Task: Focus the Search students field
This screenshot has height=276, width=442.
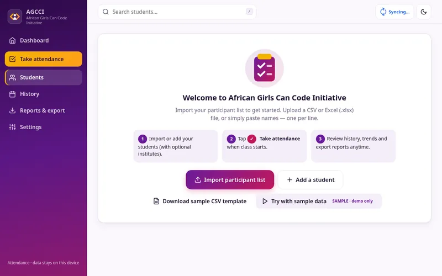Action: click(x=177, y=12)
